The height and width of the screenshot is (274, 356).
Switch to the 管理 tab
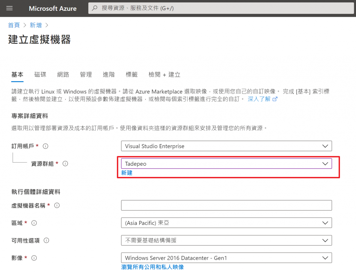pyautogui.click(x=86, y=75)
